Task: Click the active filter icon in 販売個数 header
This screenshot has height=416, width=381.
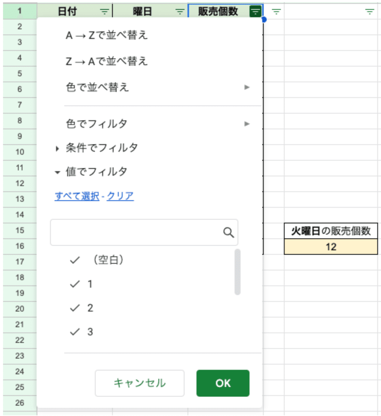Action: pos(255,12)
